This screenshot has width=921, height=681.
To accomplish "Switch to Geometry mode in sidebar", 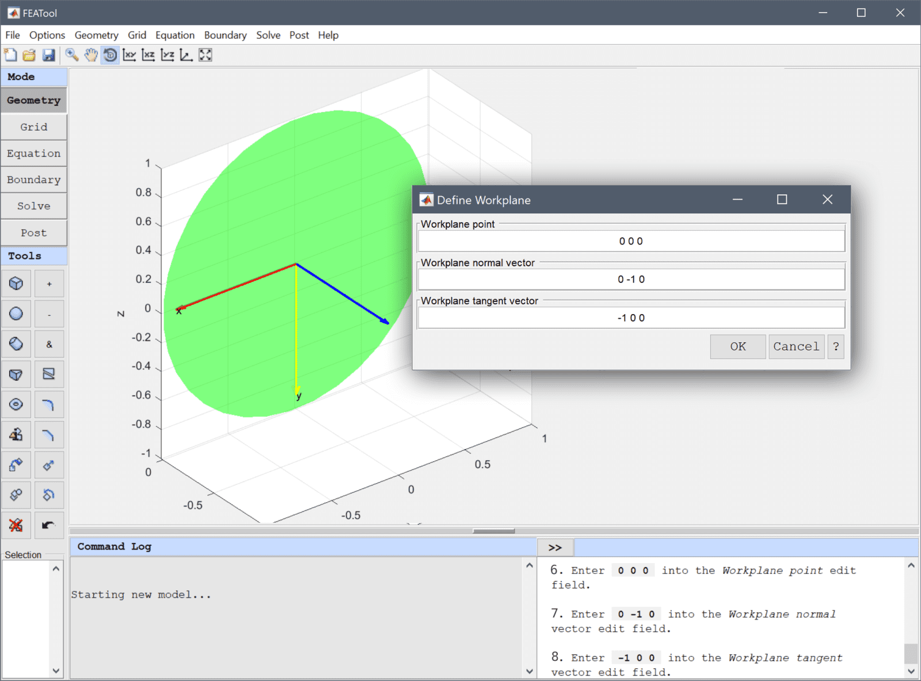I will (x=34, y=100).
